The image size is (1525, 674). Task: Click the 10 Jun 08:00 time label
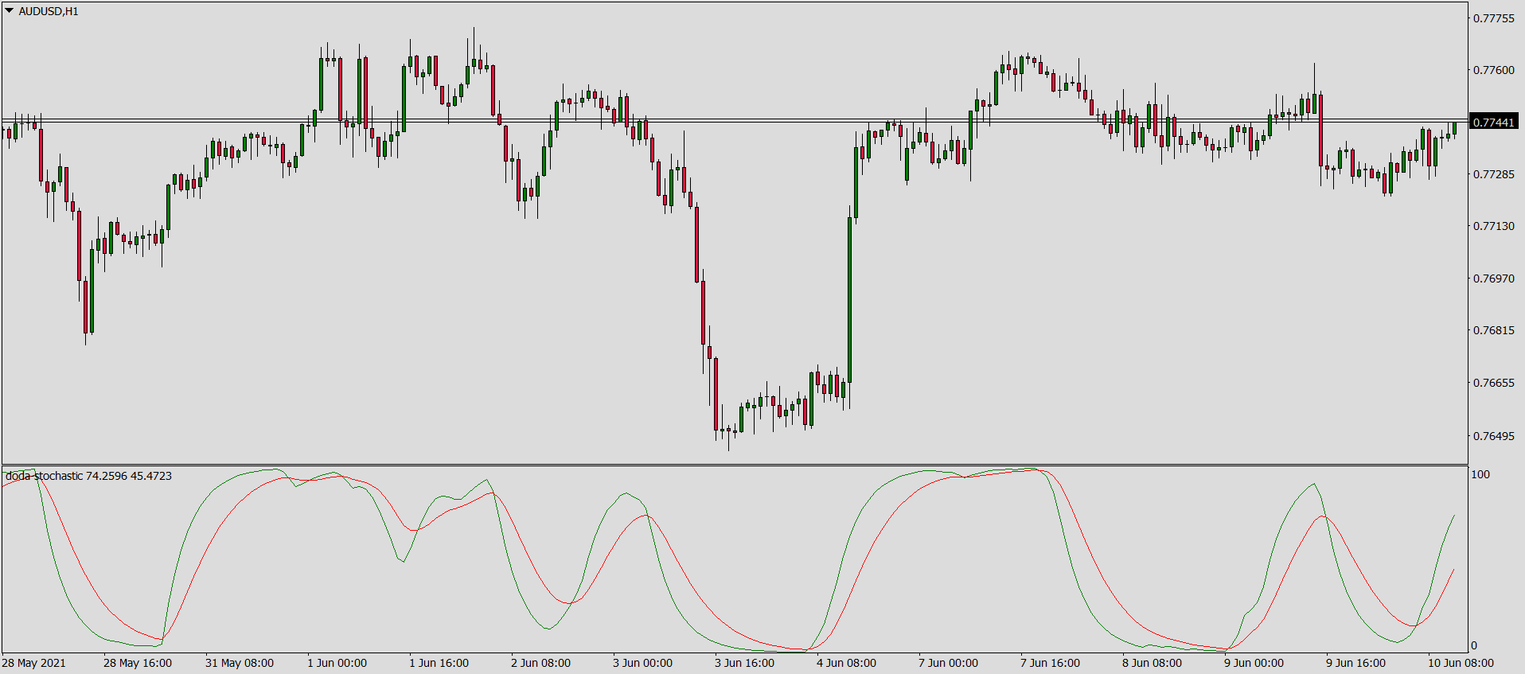pyautogui.click(x=1461, y=663)
